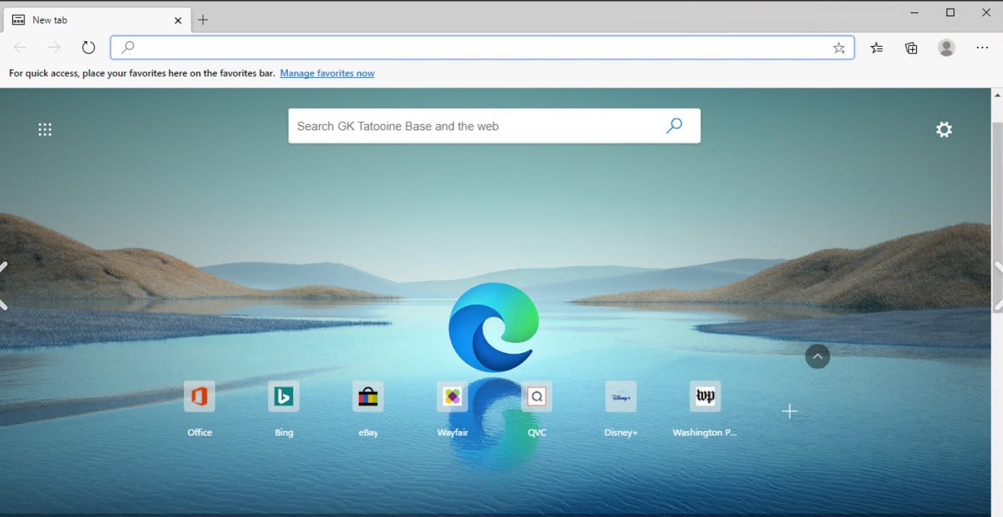Screen dimensions: 1003x517
Task: Collapse quick links with the chevron-up button
Action: pos(818,356)
